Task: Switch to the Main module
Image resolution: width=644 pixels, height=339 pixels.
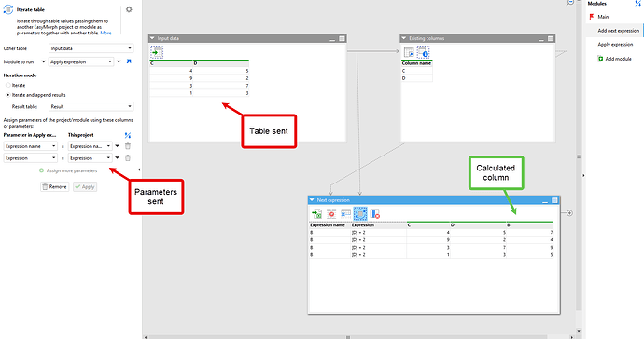Action: tap(603, 17)
